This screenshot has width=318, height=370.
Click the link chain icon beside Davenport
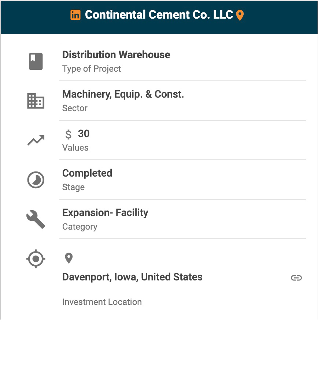296,278
